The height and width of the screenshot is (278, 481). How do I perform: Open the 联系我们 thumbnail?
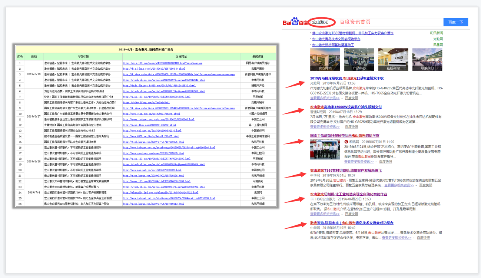coord(427,59)
